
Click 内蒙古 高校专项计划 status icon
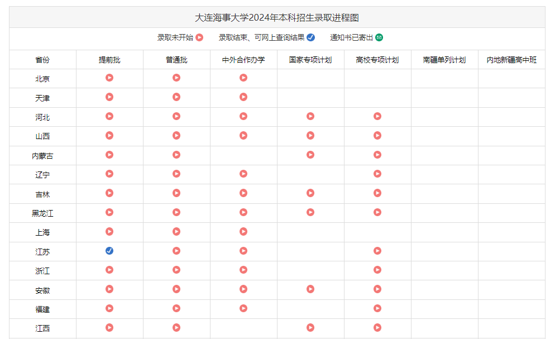click(377, 155)
